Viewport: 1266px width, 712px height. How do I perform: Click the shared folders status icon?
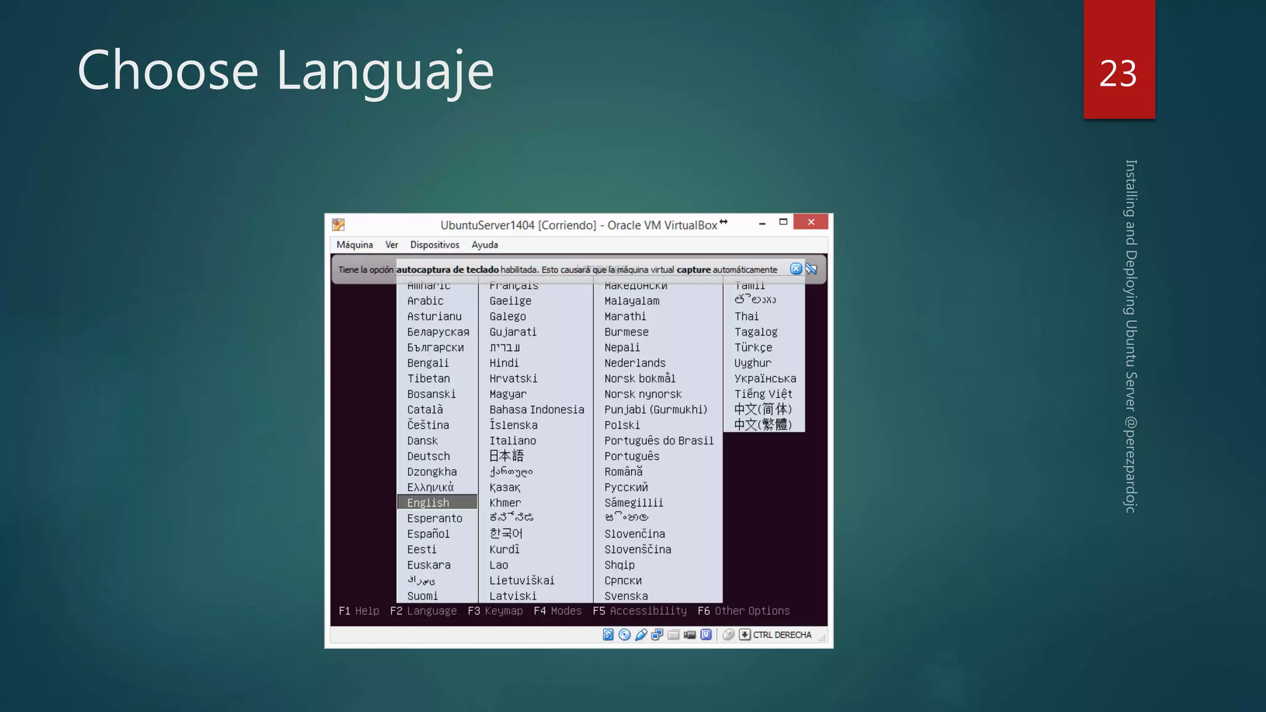click(674, 635)
